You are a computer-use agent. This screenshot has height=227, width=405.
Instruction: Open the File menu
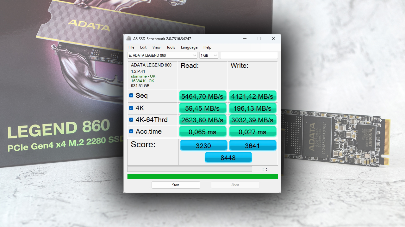131,47
